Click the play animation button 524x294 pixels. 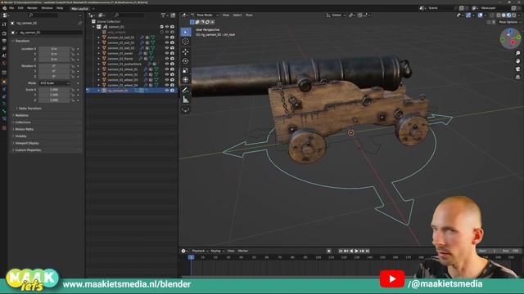coord(357,251)
